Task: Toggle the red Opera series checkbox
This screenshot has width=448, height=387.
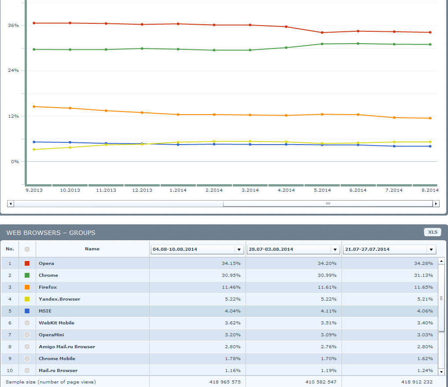Action: coord(27,264)
